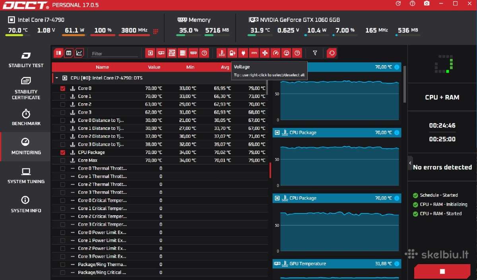Open the Stability Certificate section
The image size is (477, 280).
(x=26, y=89)
